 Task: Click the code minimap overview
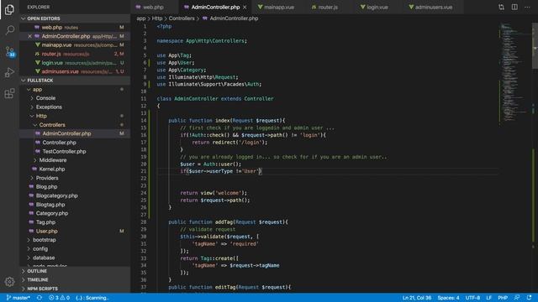tap(514, 72)
